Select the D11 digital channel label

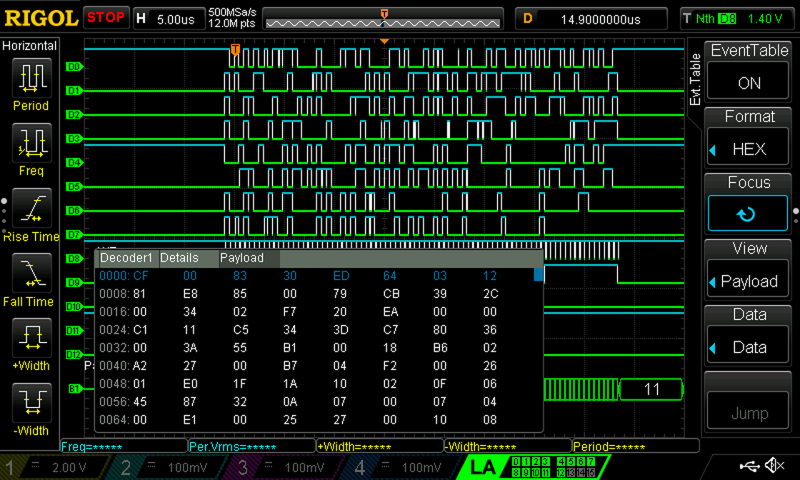tap(74, 330)
